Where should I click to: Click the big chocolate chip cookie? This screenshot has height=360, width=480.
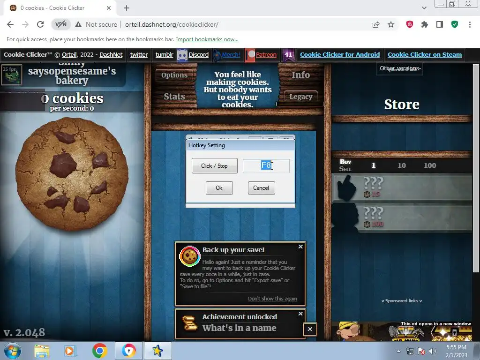coord(72,174)
